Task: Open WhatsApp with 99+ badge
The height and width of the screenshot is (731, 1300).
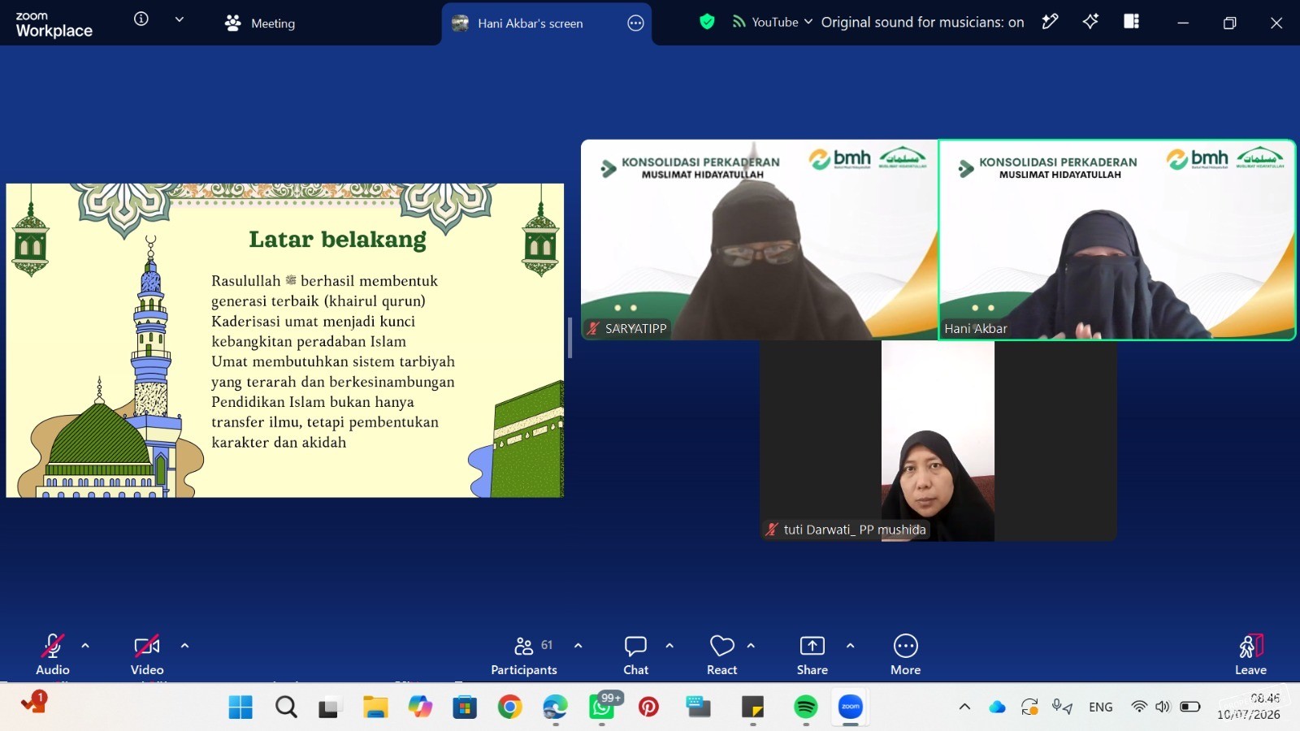Action: [603, 706]
